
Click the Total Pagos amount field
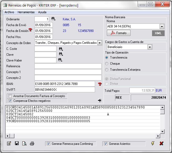142,90
